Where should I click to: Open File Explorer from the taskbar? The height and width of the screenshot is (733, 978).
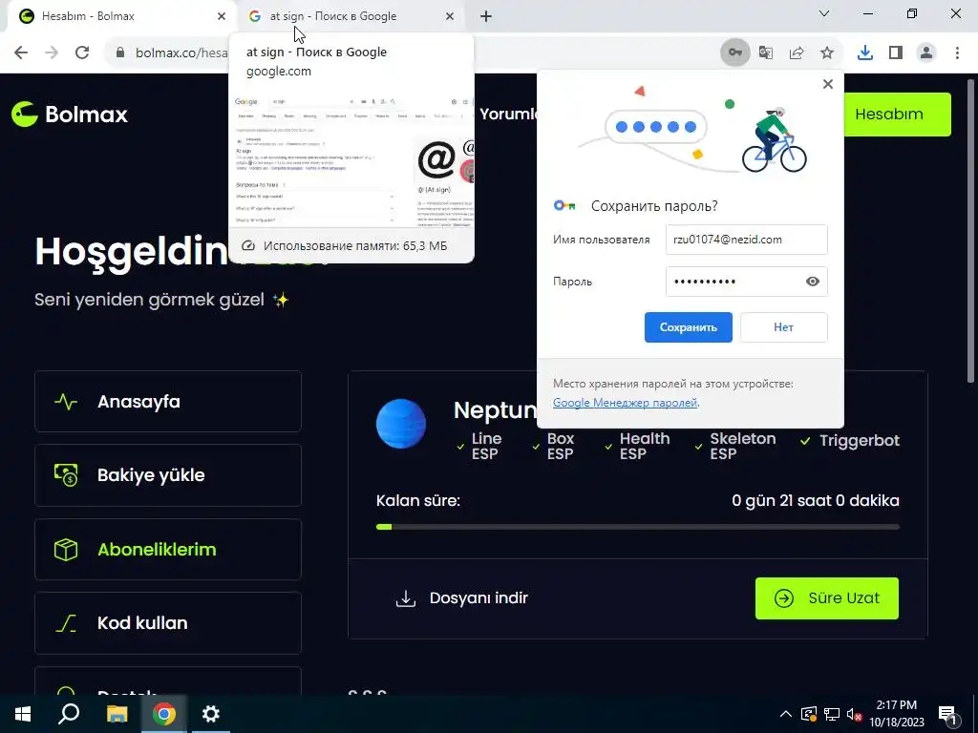pos(117,714)
